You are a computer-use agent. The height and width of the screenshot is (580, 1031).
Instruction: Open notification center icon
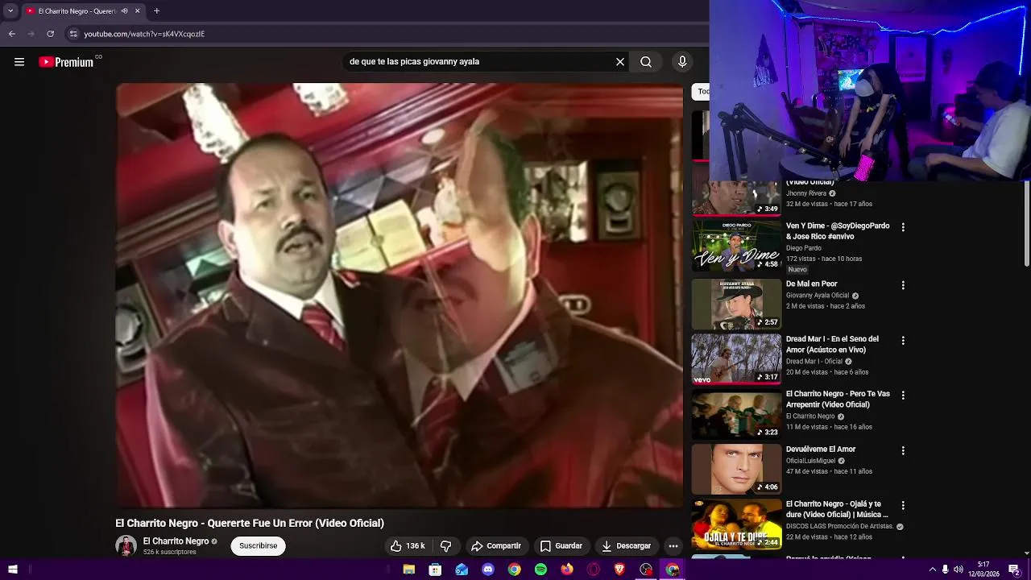coord(1014,570)
